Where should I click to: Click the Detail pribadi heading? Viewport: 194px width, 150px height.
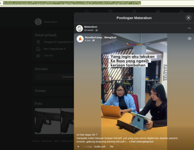(45, 35)
